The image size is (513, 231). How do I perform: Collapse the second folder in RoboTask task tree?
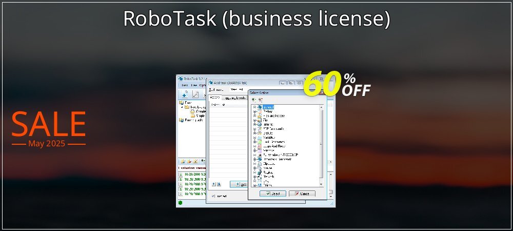[x=182, y=107]
